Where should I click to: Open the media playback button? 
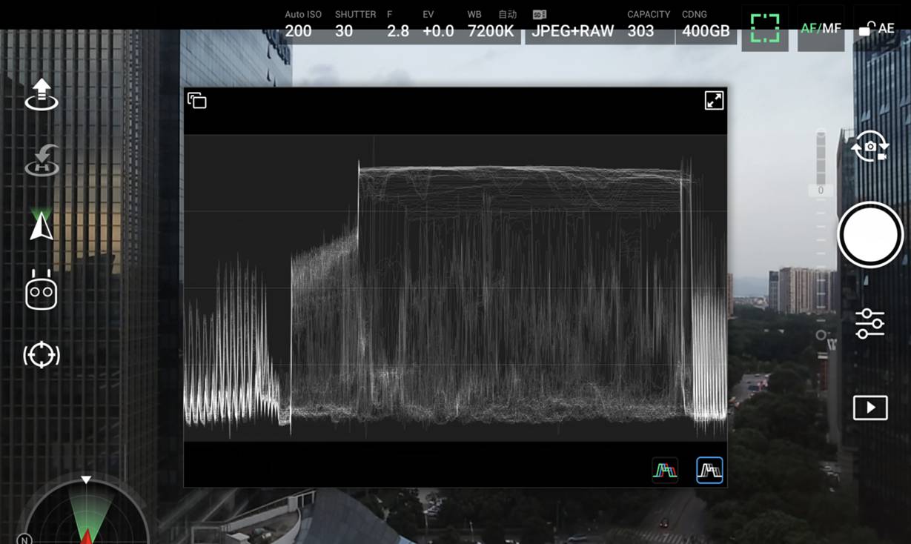pos(869,408)
